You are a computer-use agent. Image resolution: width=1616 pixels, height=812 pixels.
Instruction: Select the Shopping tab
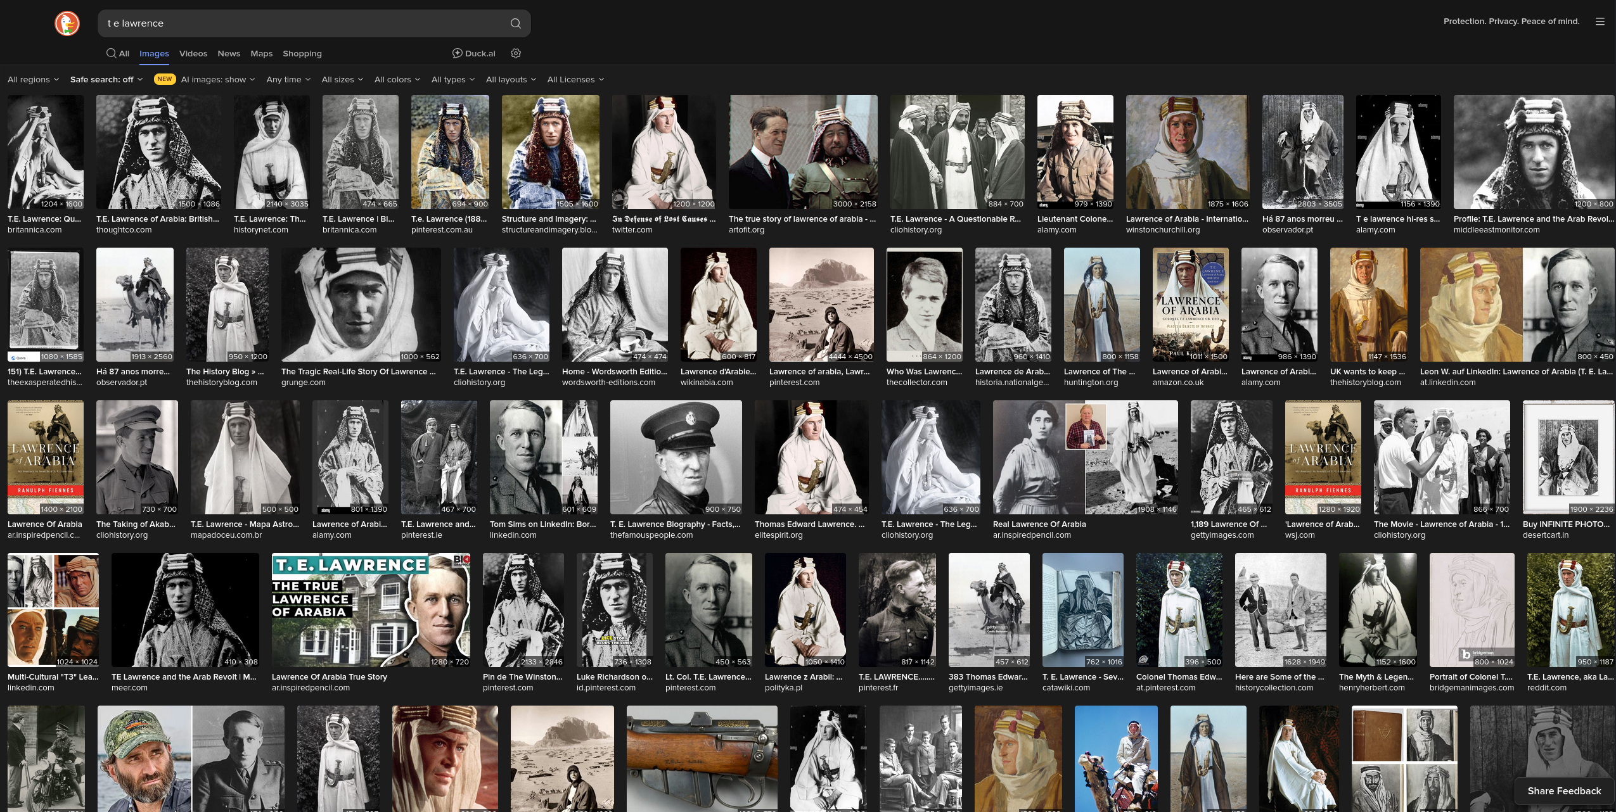tap(302, 53)
